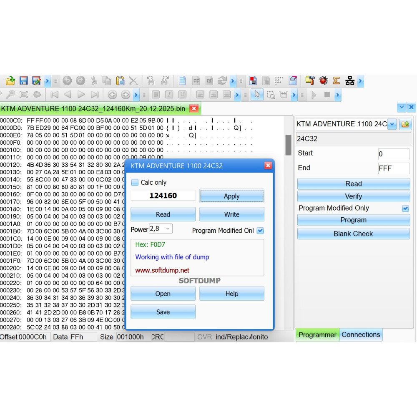Open the www.softdump.net link
This screenshot has height=417, width=417.
coord(162,271)
